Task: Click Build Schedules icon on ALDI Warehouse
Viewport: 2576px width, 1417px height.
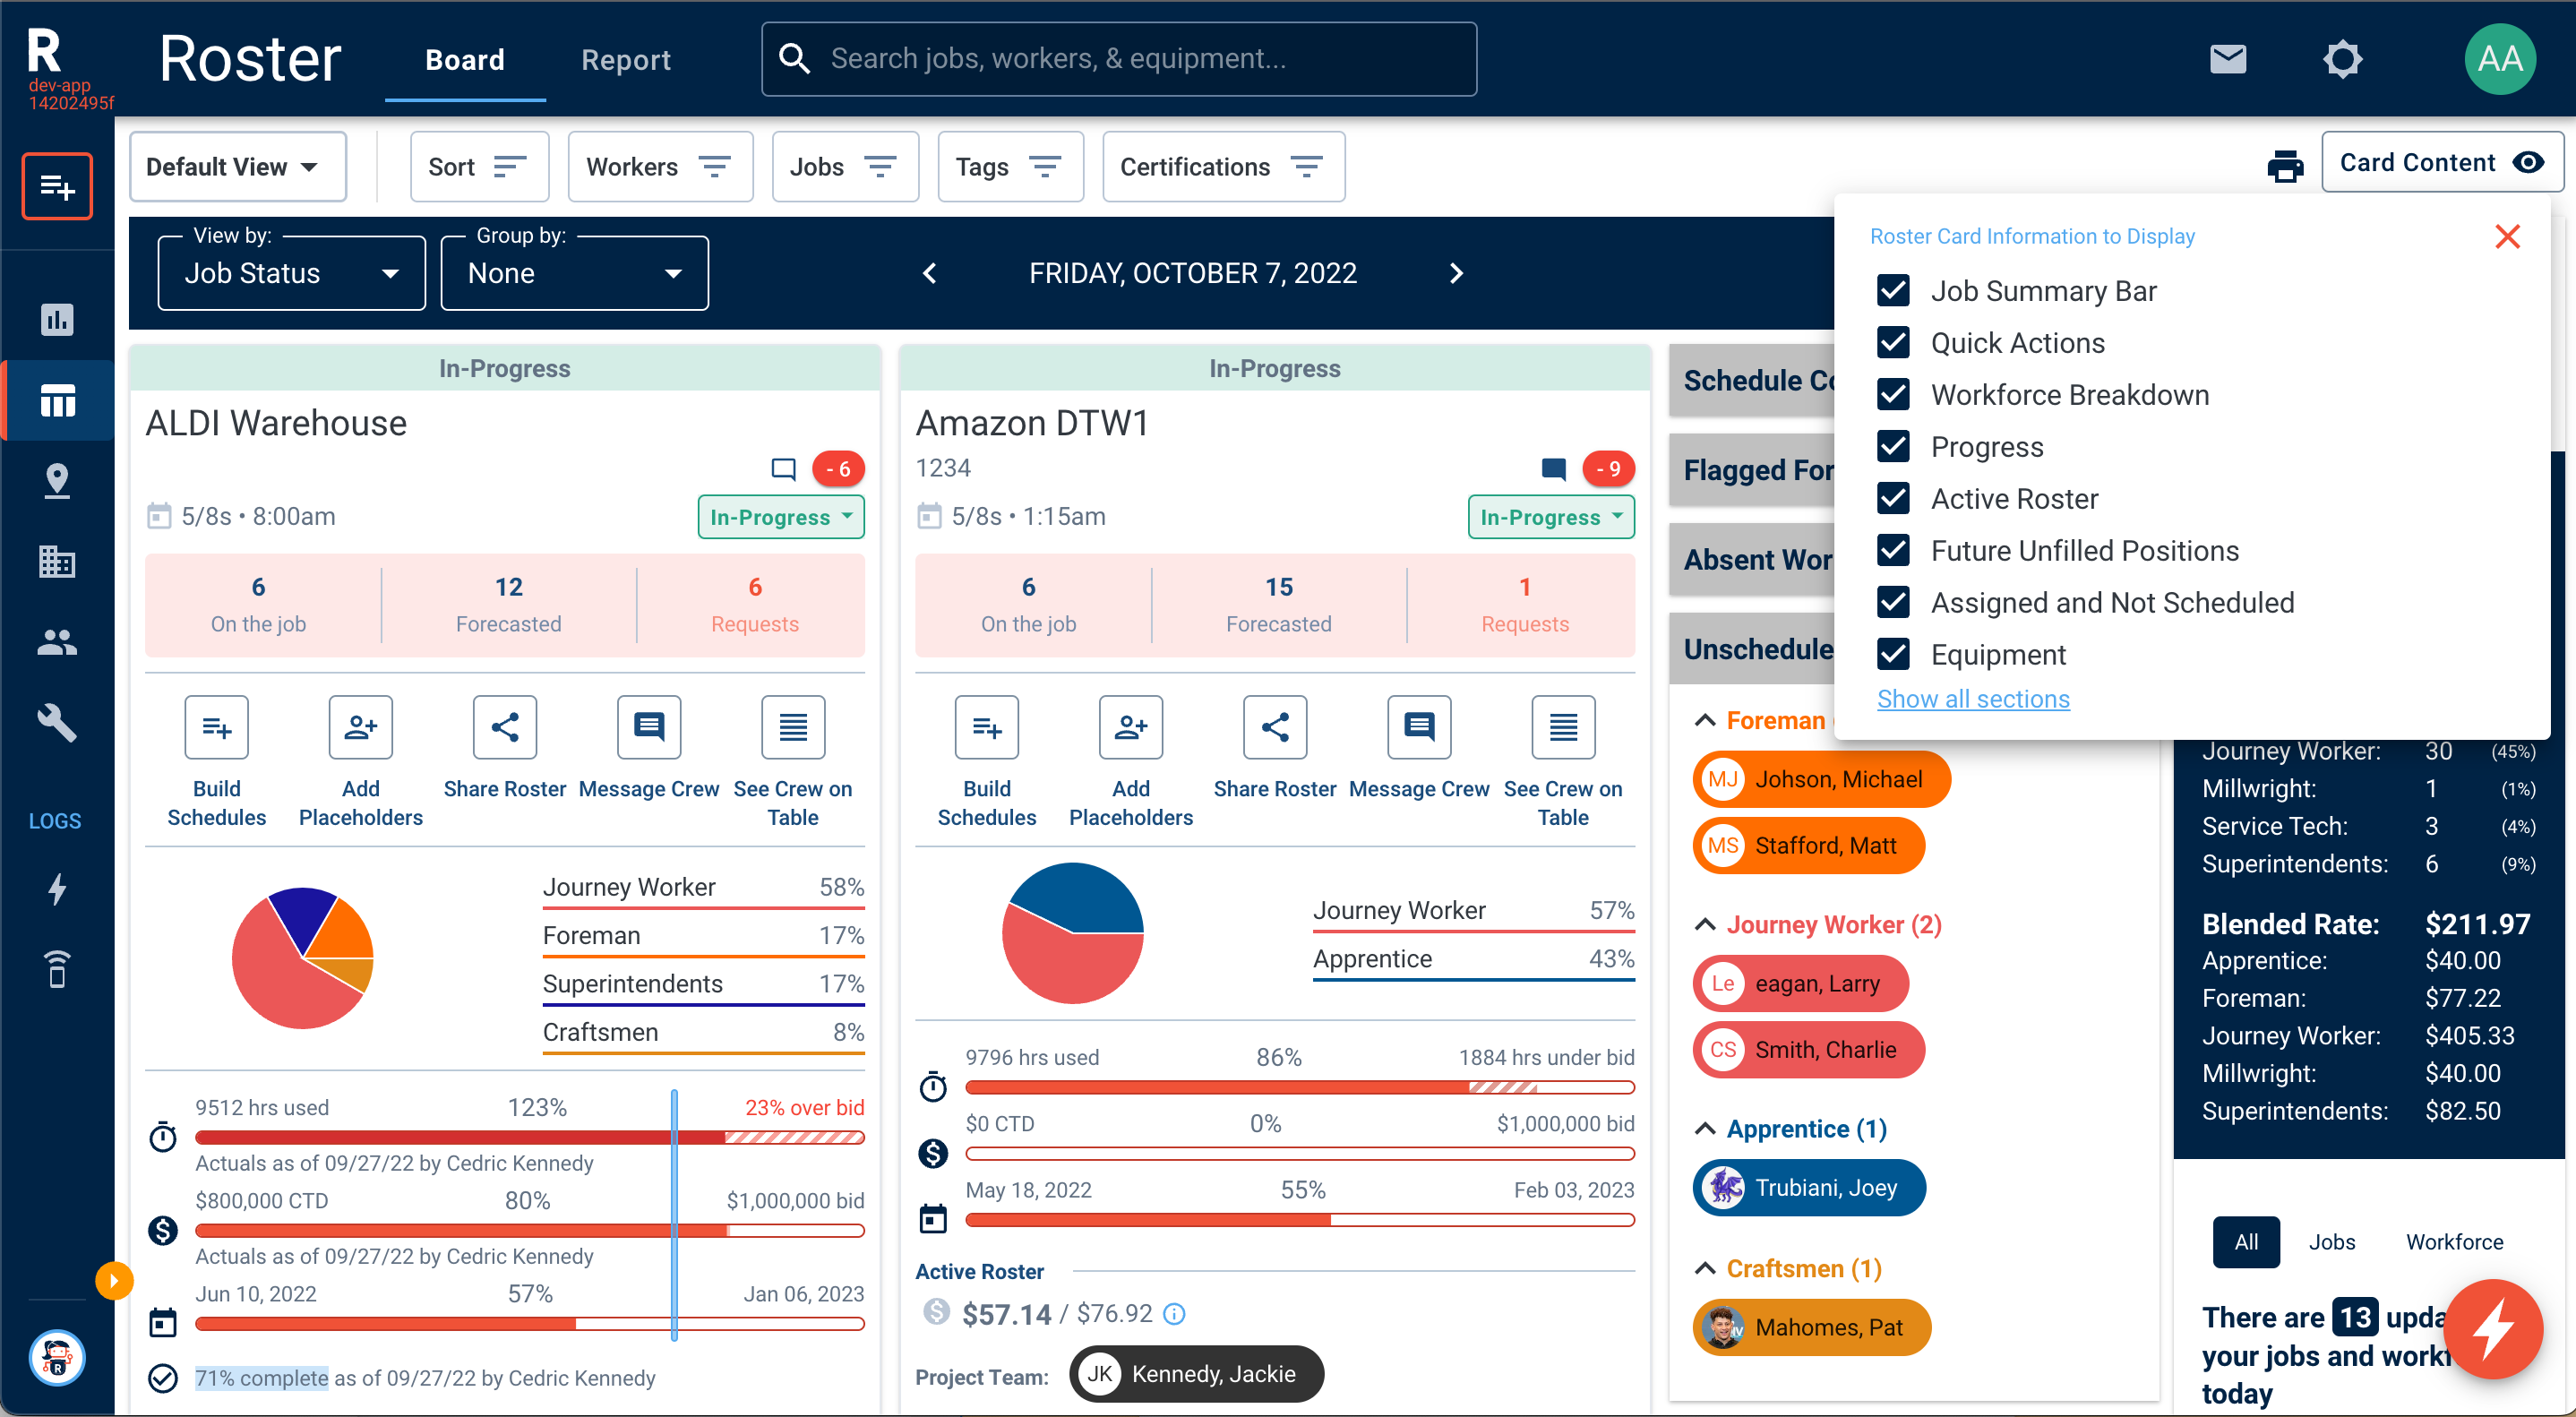Action: [x=216, y=727]
